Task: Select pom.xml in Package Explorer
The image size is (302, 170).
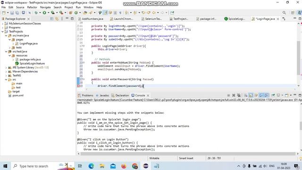Action: click(x=18, y=95)
